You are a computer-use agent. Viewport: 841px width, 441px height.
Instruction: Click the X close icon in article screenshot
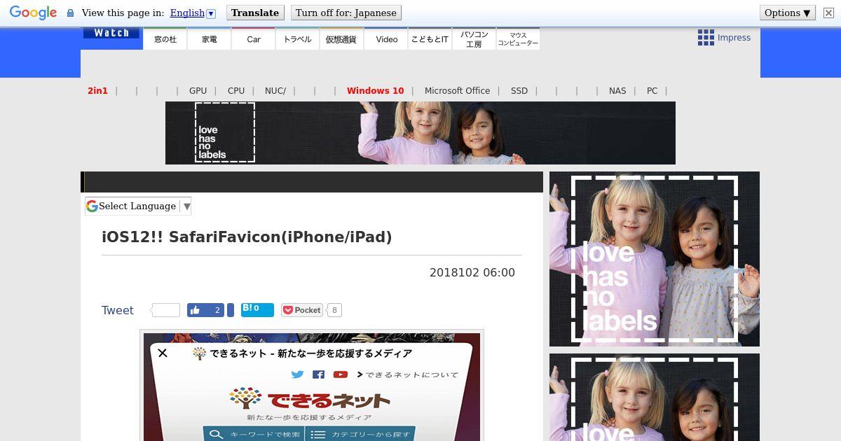tap(163, 353)
